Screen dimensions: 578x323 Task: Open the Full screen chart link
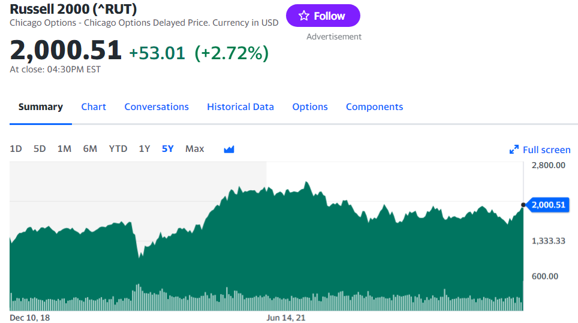540,150
